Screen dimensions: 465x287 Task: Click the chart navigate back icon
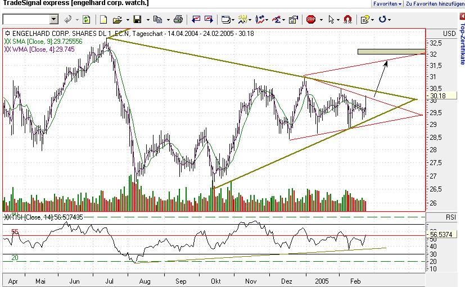pyautogui.click(x=196, y=20)
